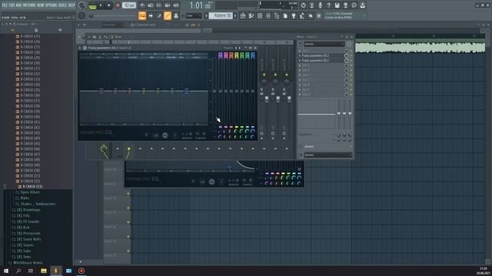Open the PATTERNS menu

(x=29, y=5)
